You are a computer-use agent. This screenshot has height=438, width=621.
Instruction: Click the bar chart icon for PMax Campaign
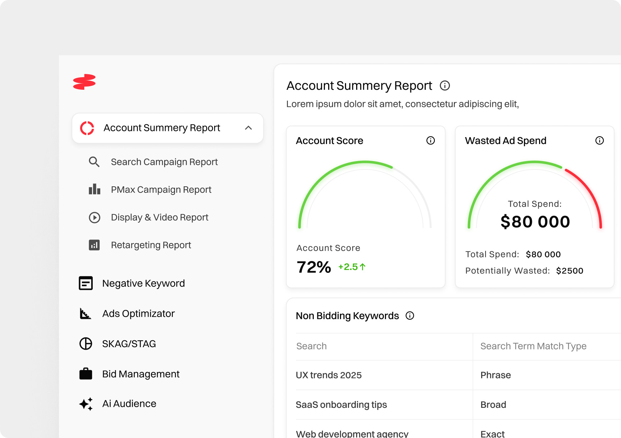tap(95, 189)
